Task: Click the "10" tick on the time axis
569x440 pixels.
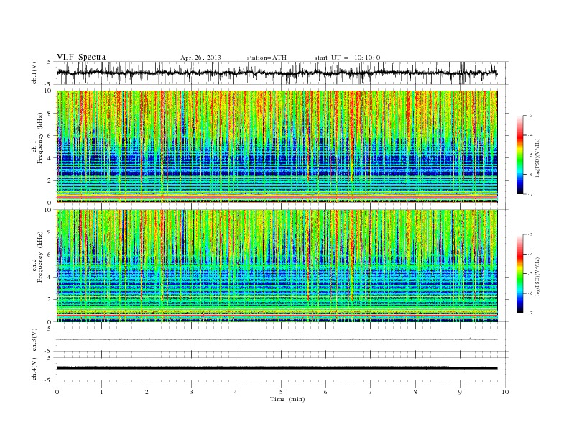Action: [x=505, y=392]
